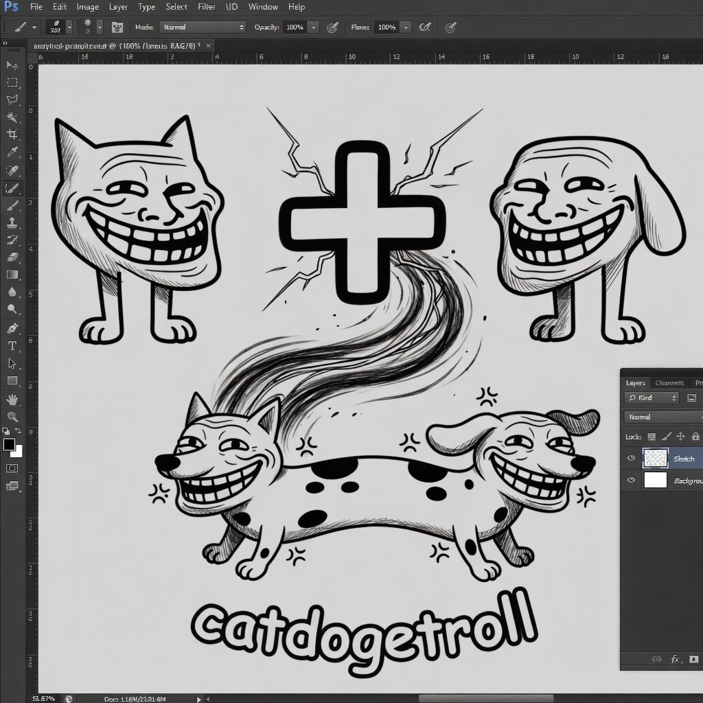Open the brush size preset dropdown
The width and height of the screenshot is (703, 703).
pos(69,27)
